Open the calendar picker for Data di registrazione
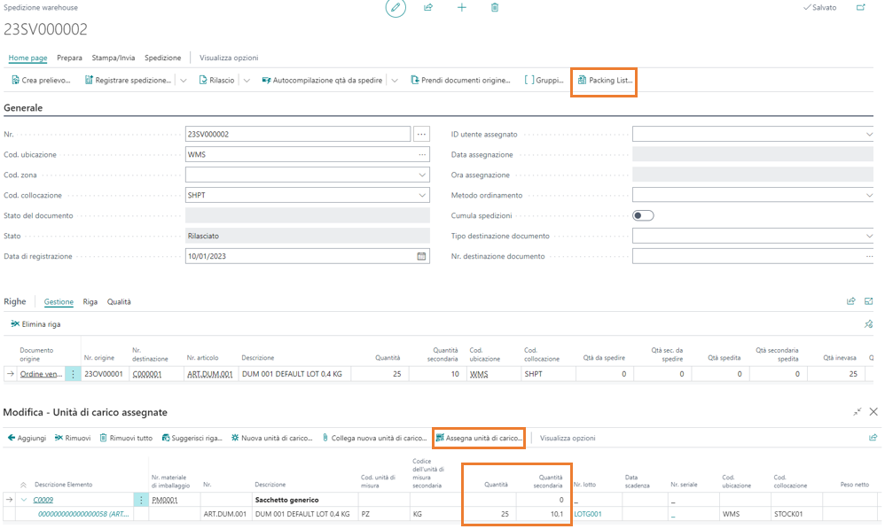Image resolution: width=885 pixels, height=529 pixels. coord(421,256)
